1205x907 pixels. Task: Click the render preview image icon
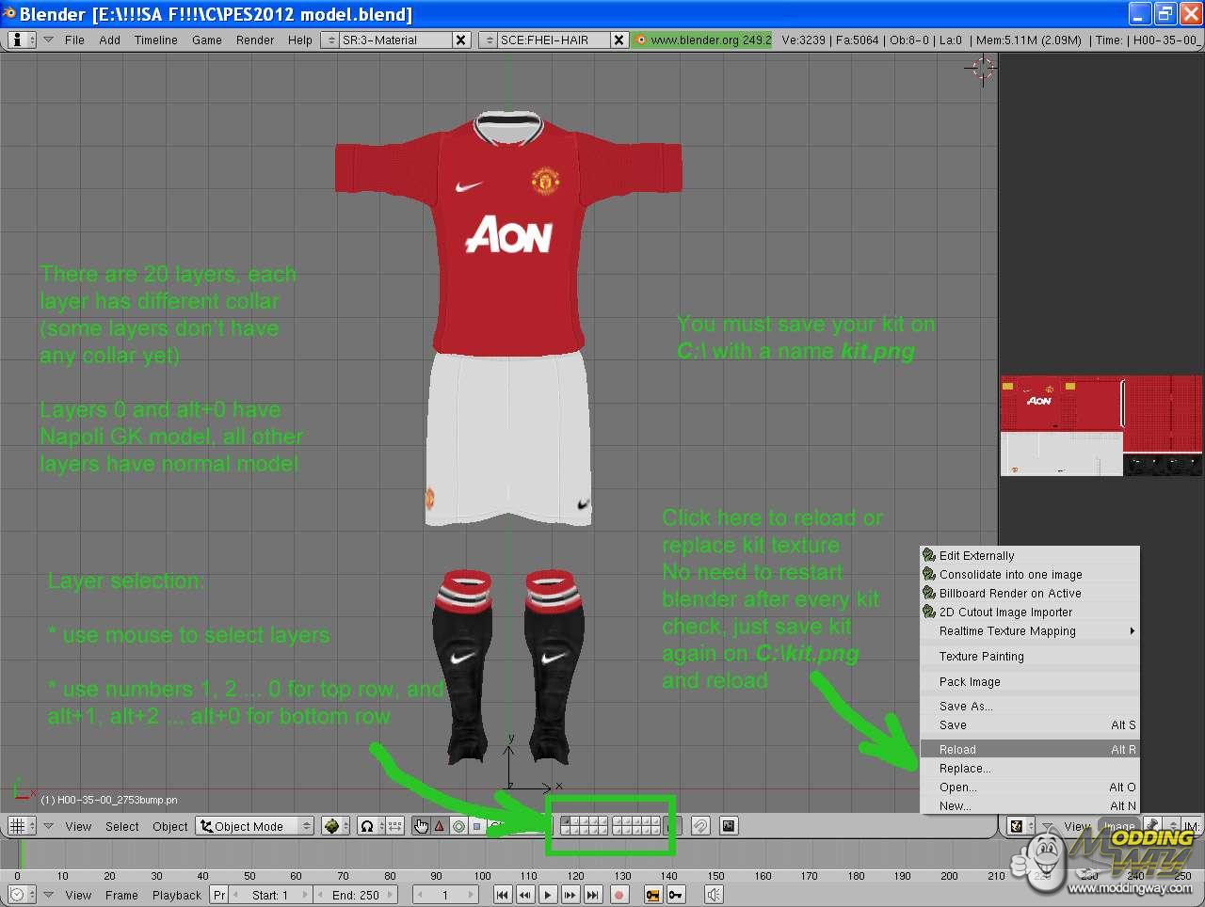coord(728,826)
